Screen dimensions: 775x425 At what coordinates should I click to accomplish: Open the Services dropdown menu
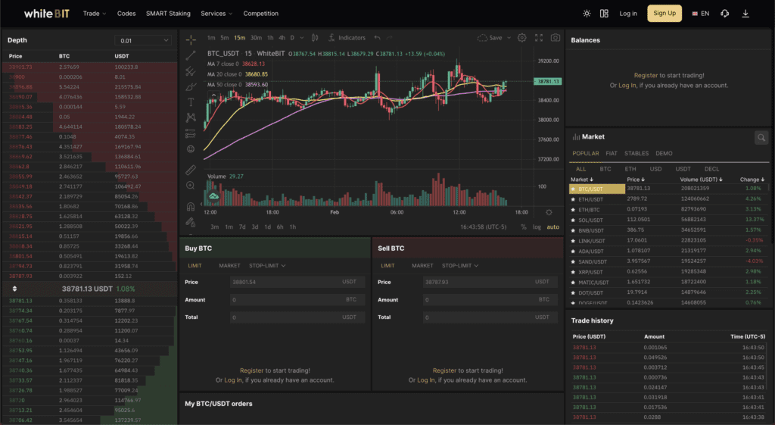pyautogui.click(x=216, y=14)
